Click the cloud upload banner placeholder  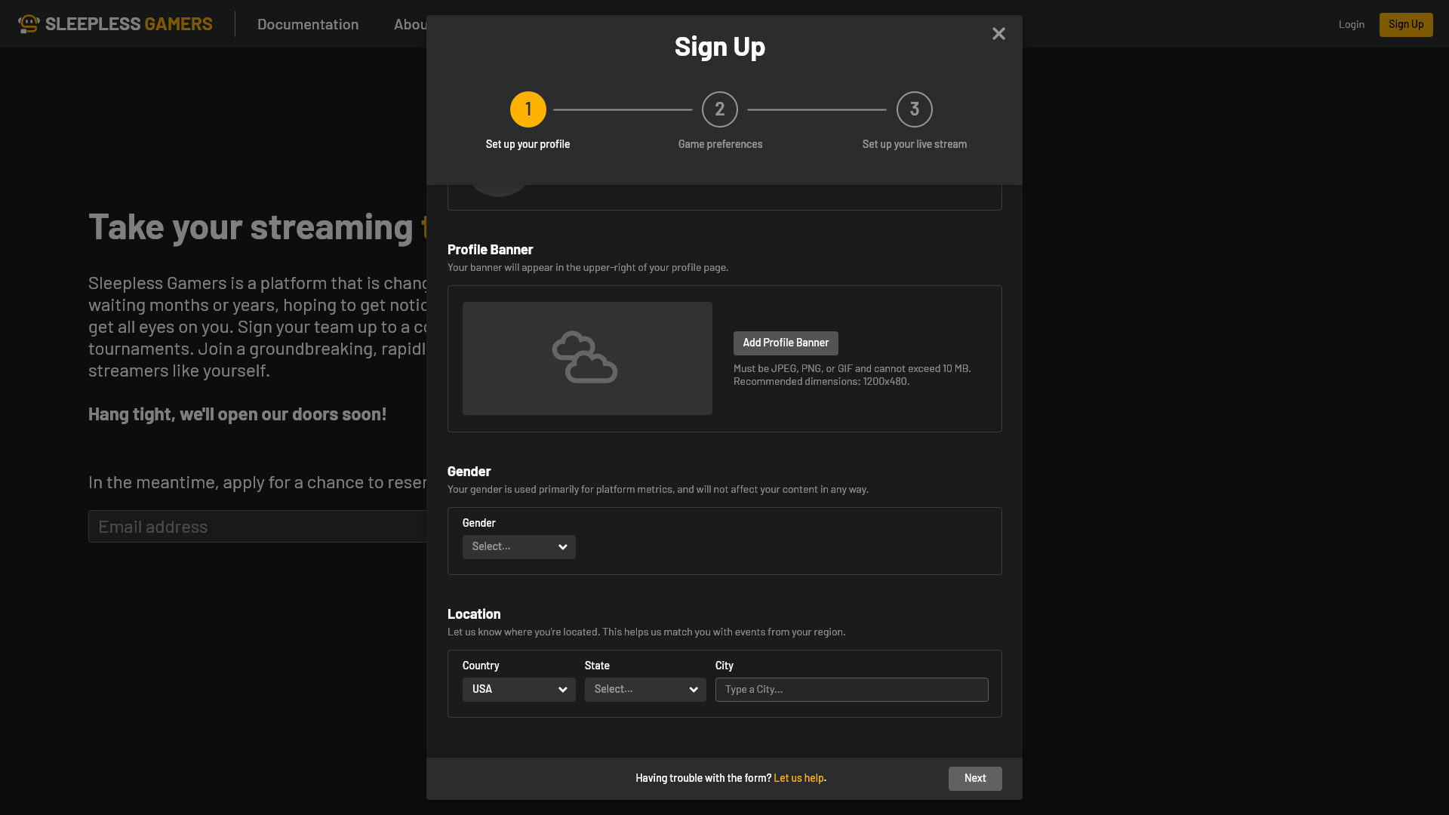point(586,358)
